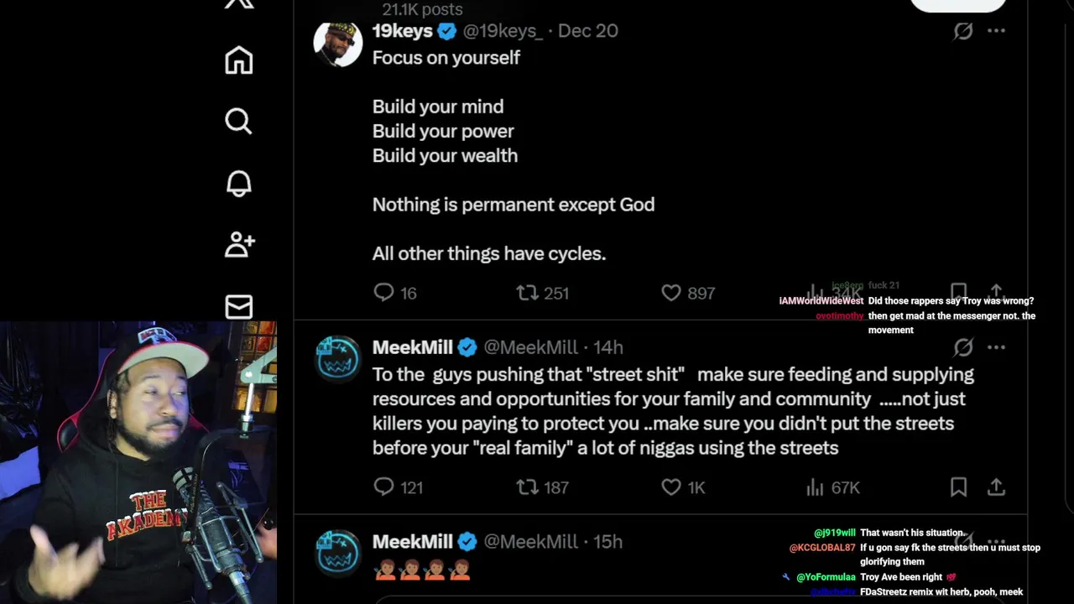Open the Home icon in sidebar
This screenshot has height=604, width=1074.
click(x=239, y=60)
